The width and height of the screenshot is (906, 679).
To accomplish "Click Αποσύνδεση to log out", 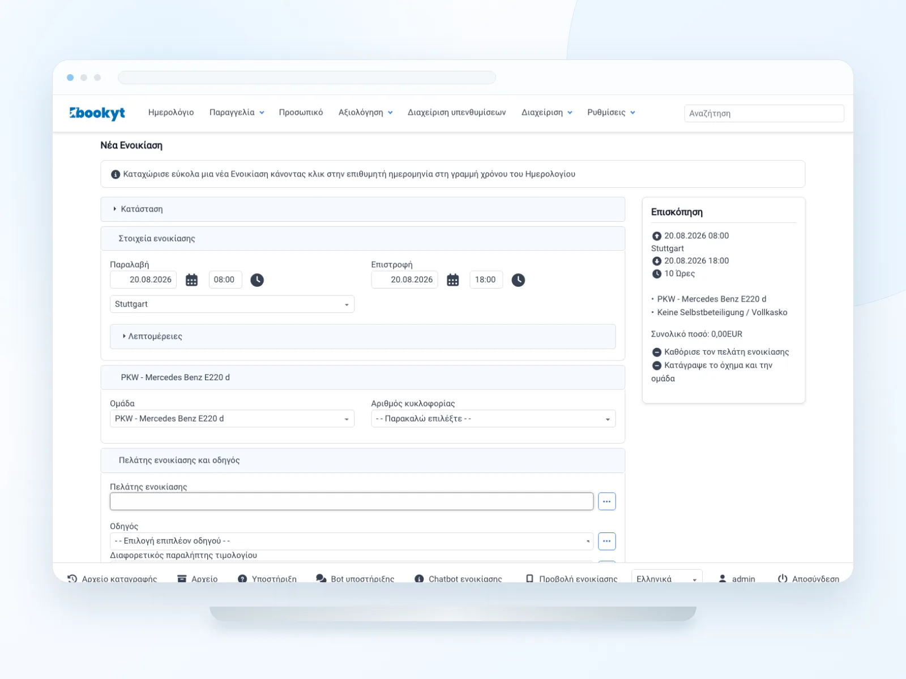I will click(x=809, y=579).
